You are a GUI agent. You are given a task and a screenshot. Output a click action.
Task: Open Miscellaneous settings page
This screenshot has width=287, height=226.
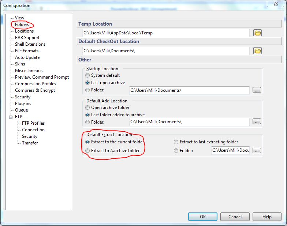29,71
